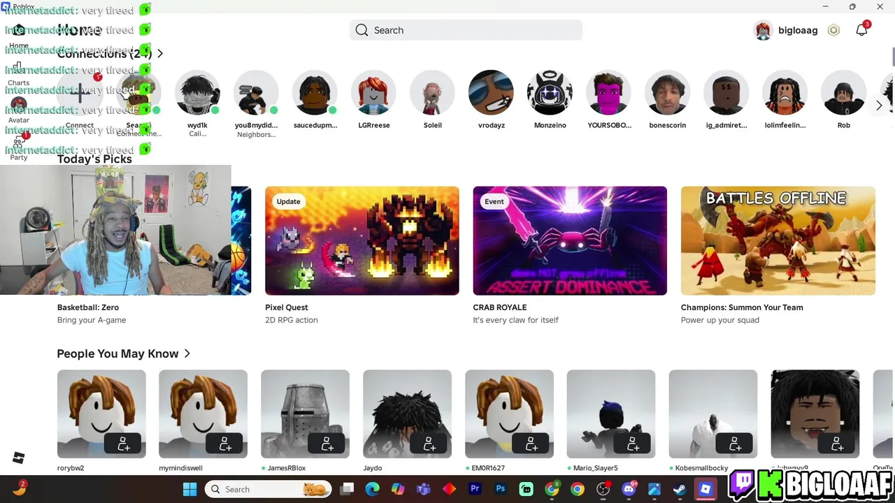Screen dimensions: 895x503
Task: Switch to Roblox taskbar icon
Action: tap(706, 489)
